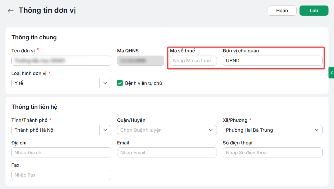Click the Mã QHNS disabled field
This screenshot has height=189, width=334.
141,60
